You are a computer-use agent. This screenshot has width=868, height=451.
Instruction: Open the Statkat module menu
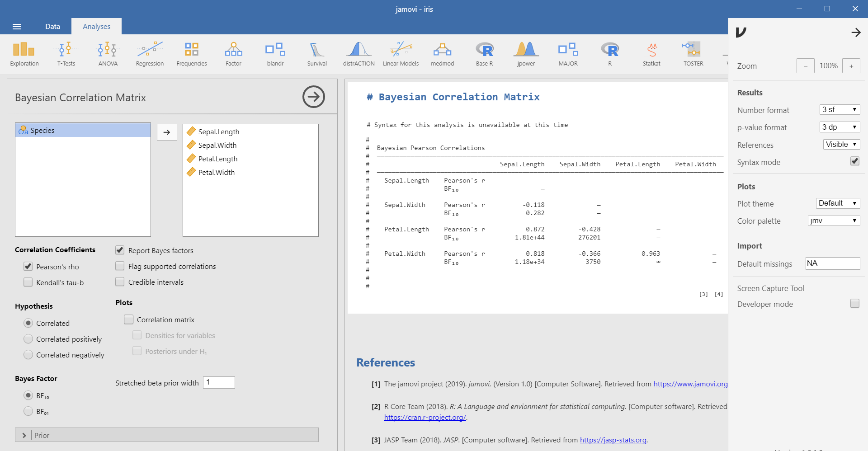tap(651, 54)
